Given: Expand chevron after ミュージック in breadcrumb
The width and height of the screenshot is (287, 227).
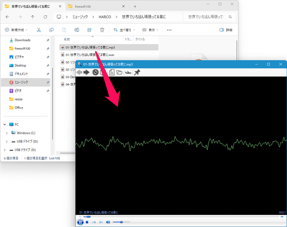Looking at the screenshot, I should point(93,17).
